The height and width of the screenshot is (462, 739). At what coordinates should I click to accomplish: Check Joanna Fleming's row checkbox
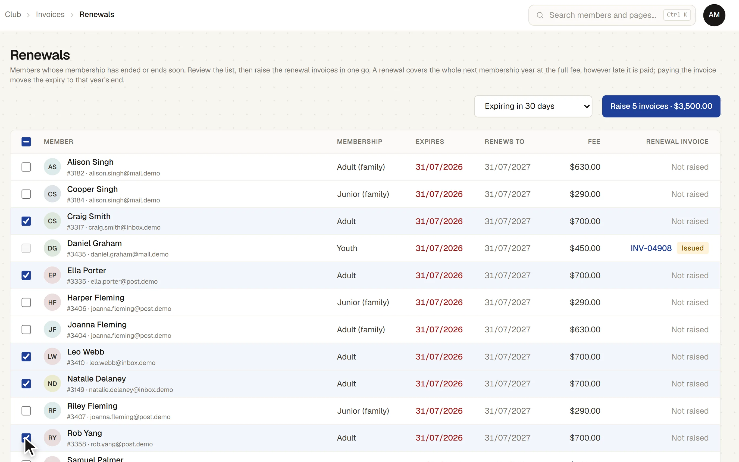tap(26, 329)
